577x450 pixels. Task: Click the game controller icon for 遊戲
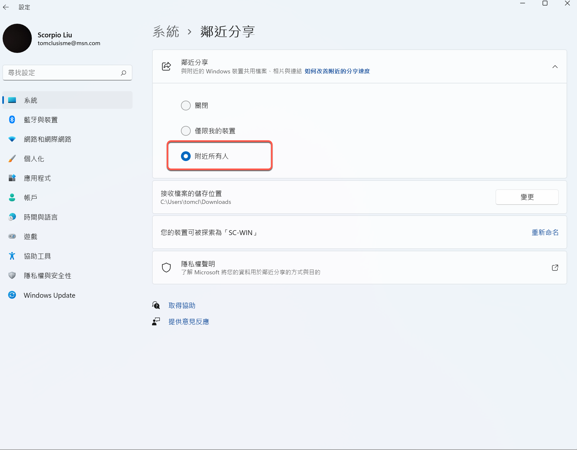12,236
